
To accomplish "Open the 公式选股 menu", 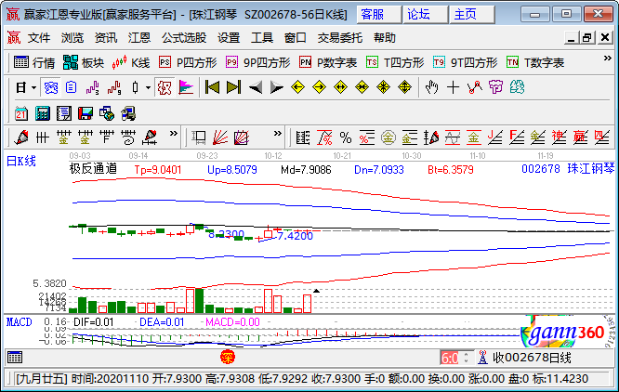I will point(184,38).
